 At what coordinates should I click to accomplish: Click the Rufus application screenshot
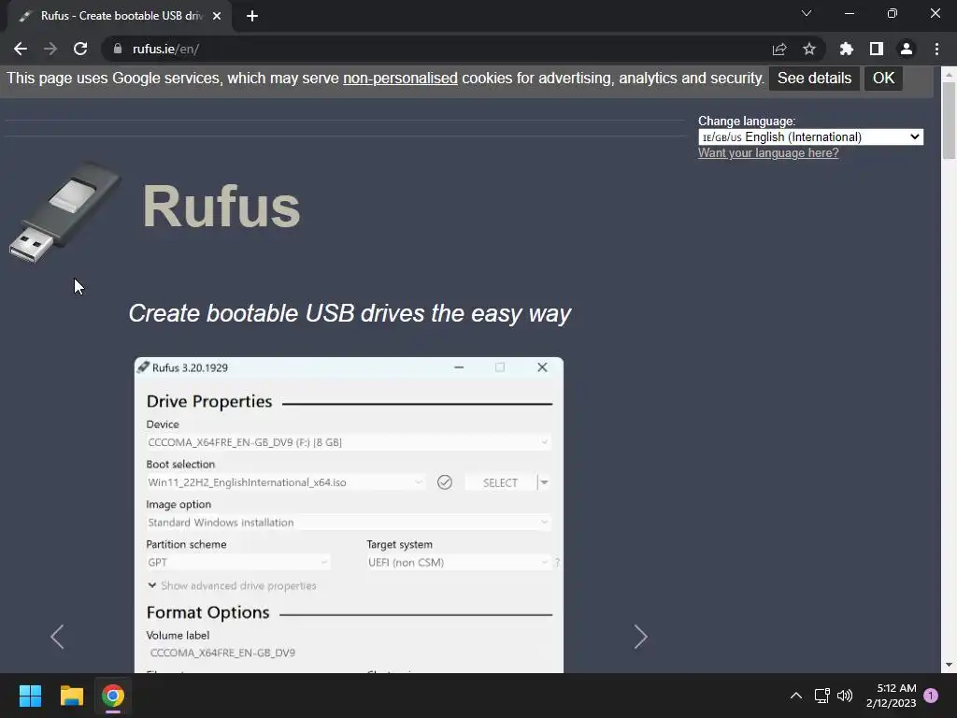(349, 515)
